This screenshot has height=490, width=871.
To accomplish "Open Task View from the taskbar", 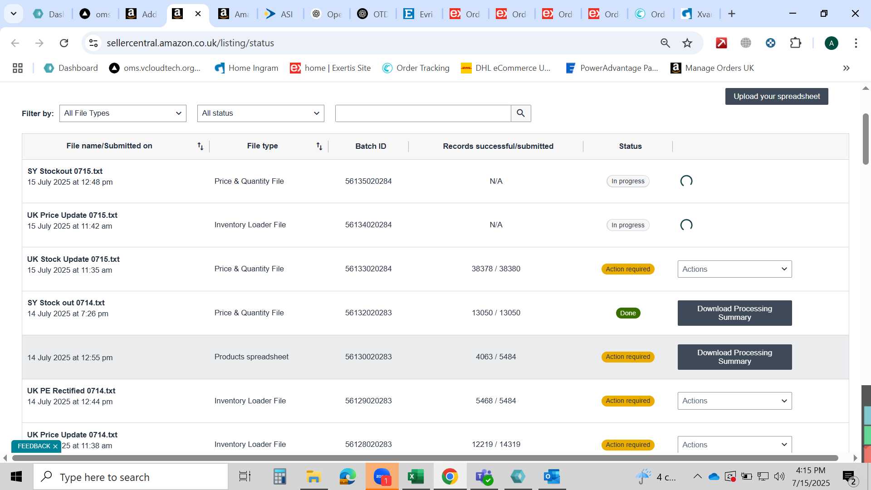I will point(245,477).
